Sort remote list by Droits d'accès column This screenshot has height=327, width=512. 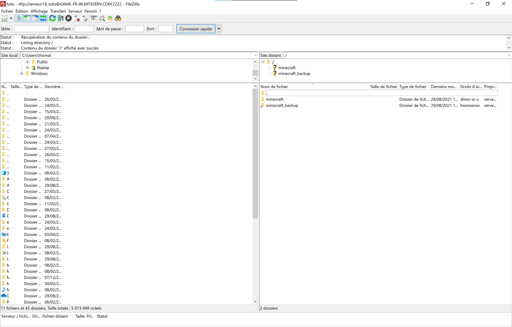point(471,87)
